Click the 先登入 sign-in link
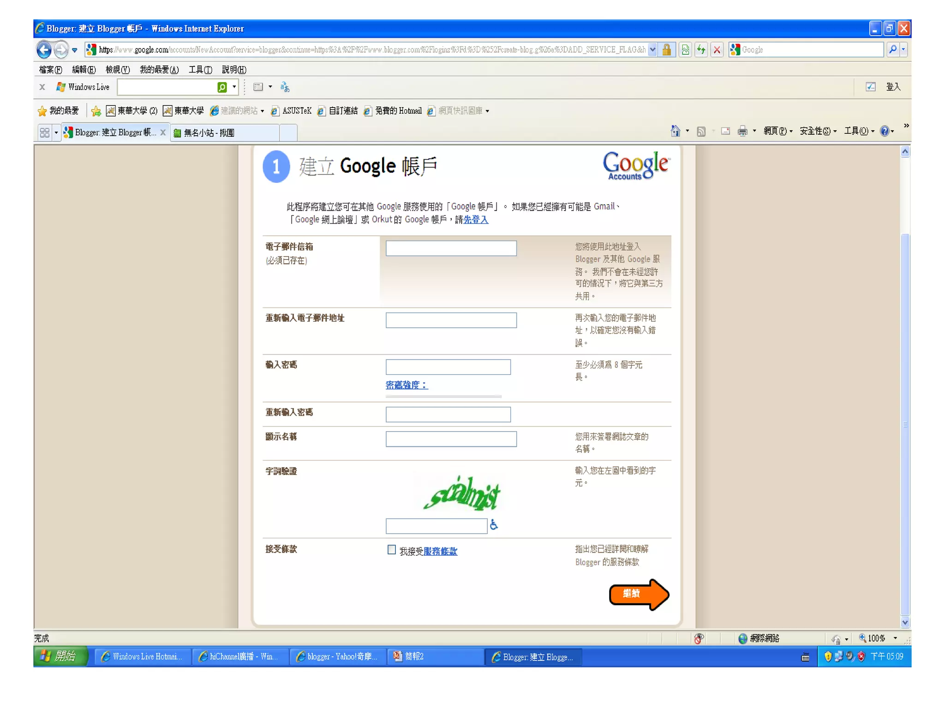Screen dimensions: 945x709 click(x=475, y=220)
